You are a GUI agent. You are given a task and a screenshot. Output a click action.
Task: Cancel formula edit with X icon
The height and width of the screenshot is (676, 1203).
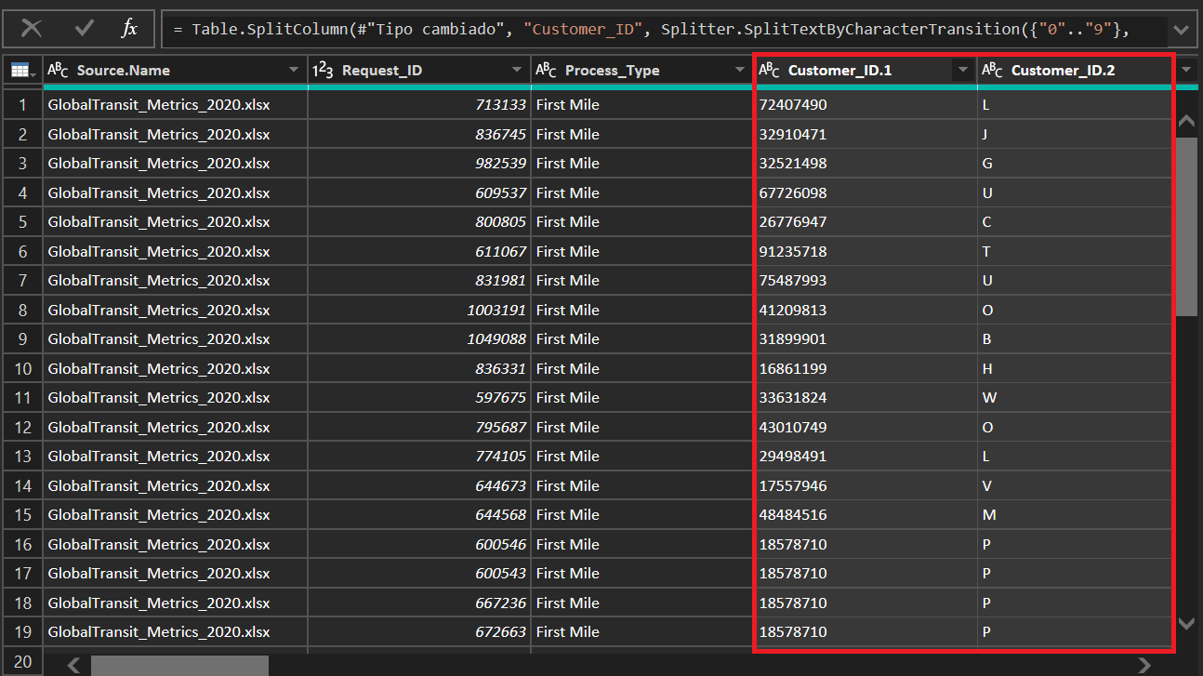[x=32, y=29]
